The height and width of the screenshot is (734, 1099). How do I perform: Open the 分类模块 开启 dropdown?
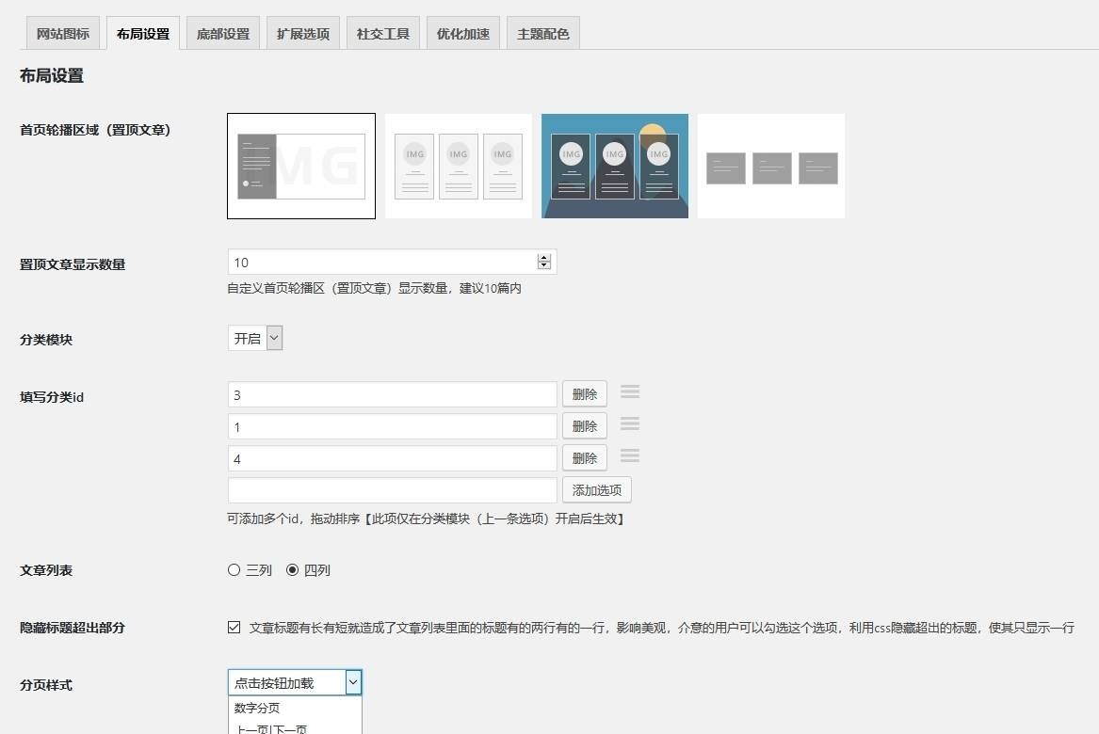(x=255, y=339)
